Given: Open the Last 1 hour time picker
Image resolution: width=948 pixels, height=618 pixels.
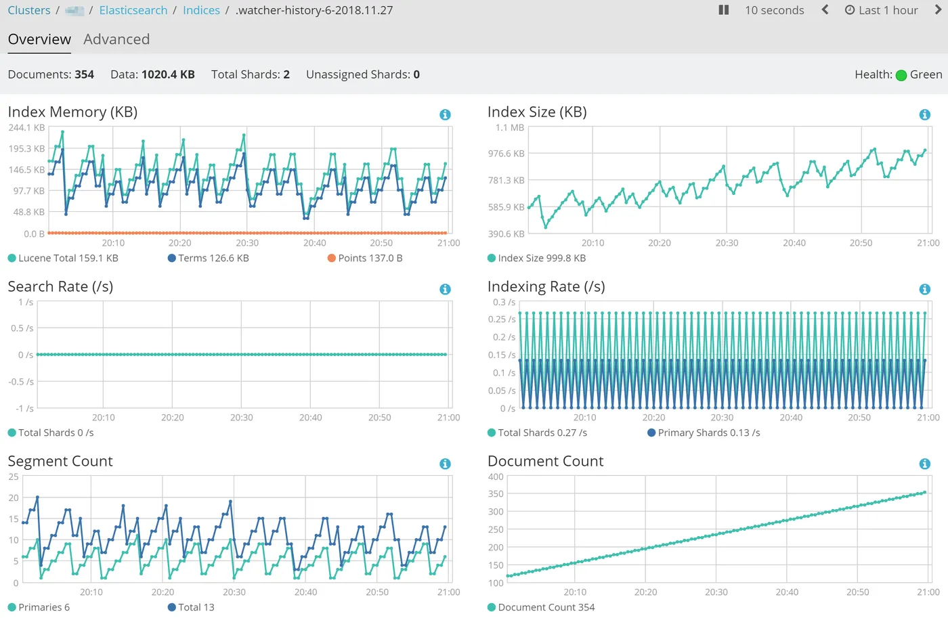Looking at the screenshot, I should (x=882, y=10).
